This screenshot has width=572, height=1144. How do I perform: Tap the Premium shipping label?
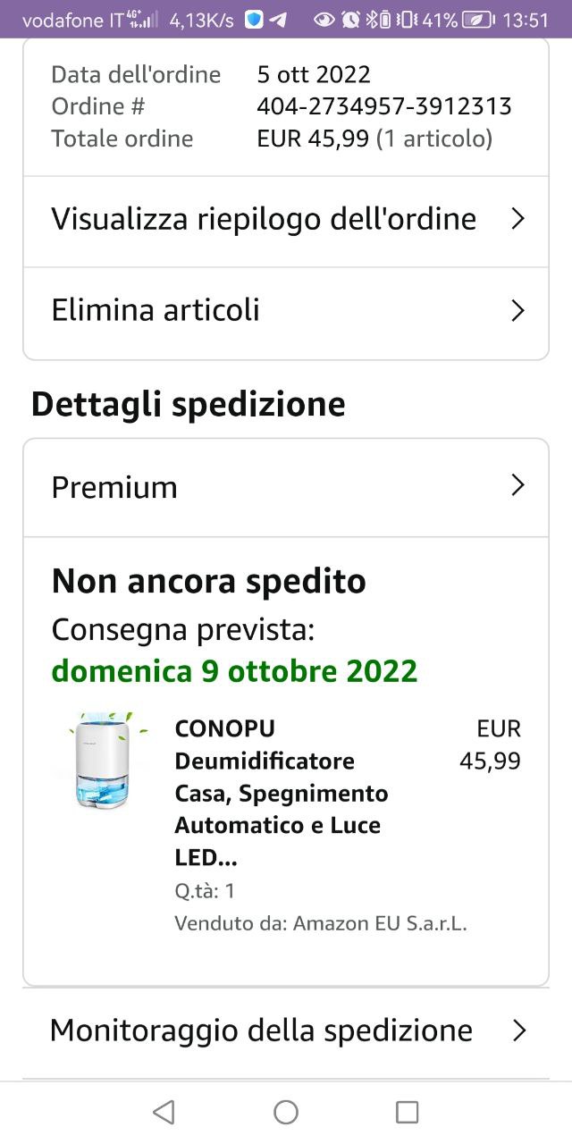coord(114,487)
